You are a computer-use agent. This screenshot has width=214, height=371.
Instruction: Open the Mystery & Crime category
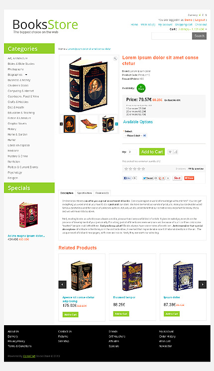(x=18, y=156)
